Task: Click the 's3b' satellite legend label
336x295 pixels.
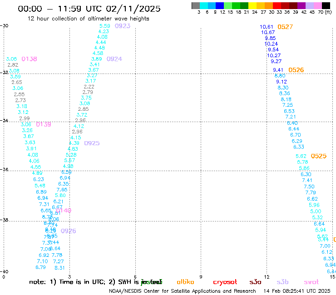Action: 282,282
